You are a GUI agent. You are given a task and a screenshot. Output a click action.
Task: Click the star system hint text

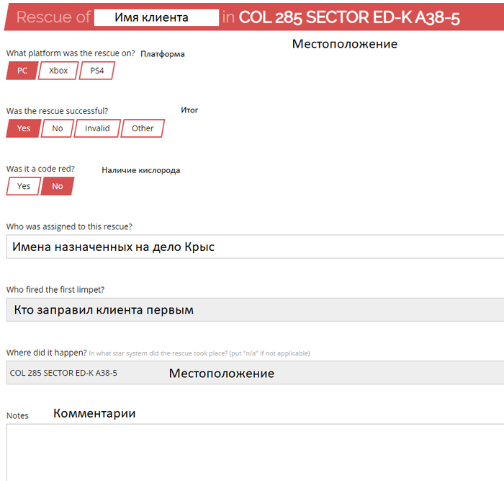point(199,353)
